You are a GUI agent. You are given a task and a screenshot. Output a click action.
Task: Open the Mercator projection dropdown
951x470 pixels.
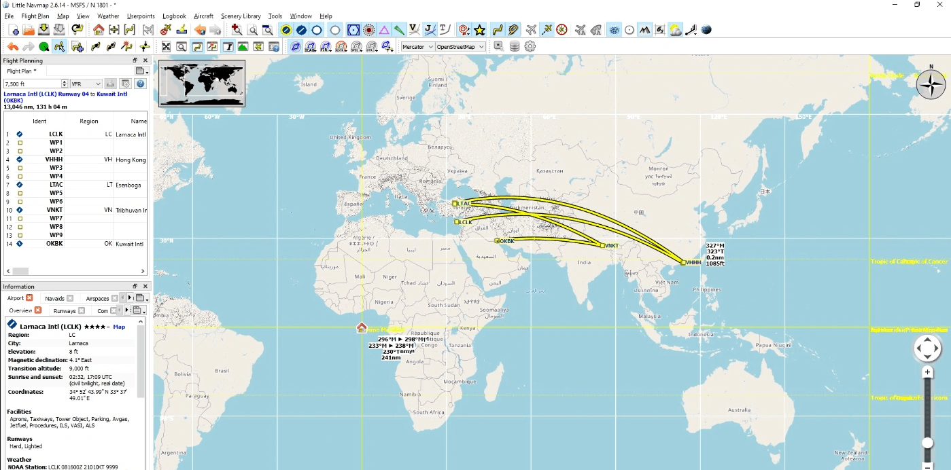tap(418, 46)
